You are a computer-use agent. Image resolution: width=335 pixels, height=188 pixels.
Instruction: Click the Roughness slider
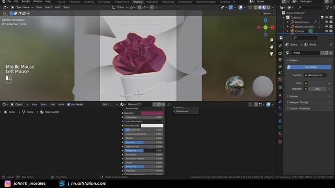tap(144, 150)
